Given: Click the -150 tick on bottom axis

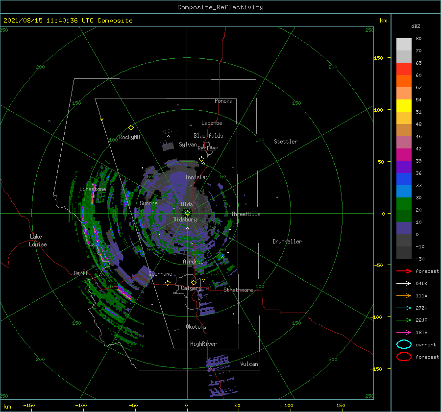Looking at the screenshot, I should point(29,405).
